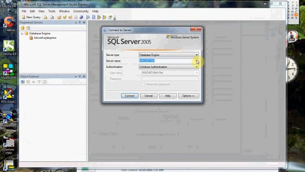Screen dimensions: 305x172
Task: Close the Connect to Server dialog
Action: (x=196, y=29)
